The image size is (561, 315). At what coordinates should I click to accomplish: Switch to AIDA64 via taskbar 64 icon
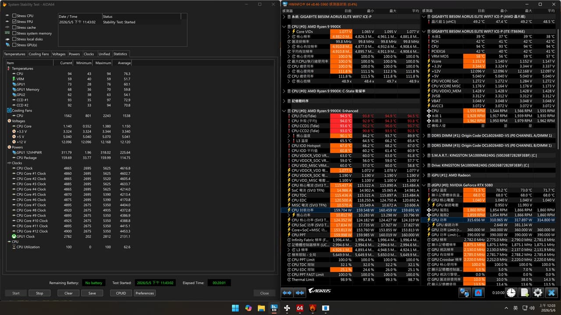coord(300,308)
